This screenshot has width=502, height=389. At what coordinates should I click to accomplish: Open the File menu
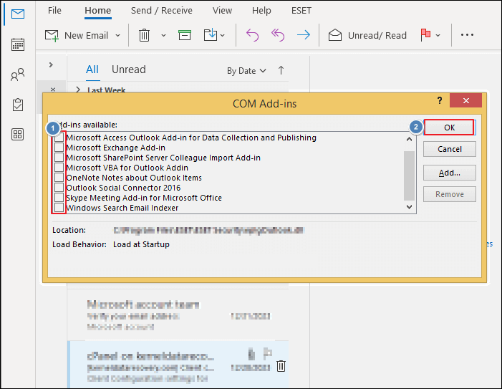[x=54, y=11]
